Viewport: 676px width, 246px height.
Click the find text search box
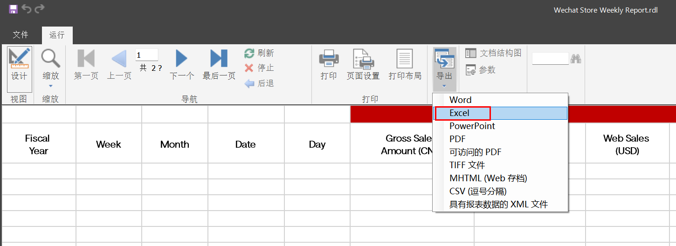551,59
